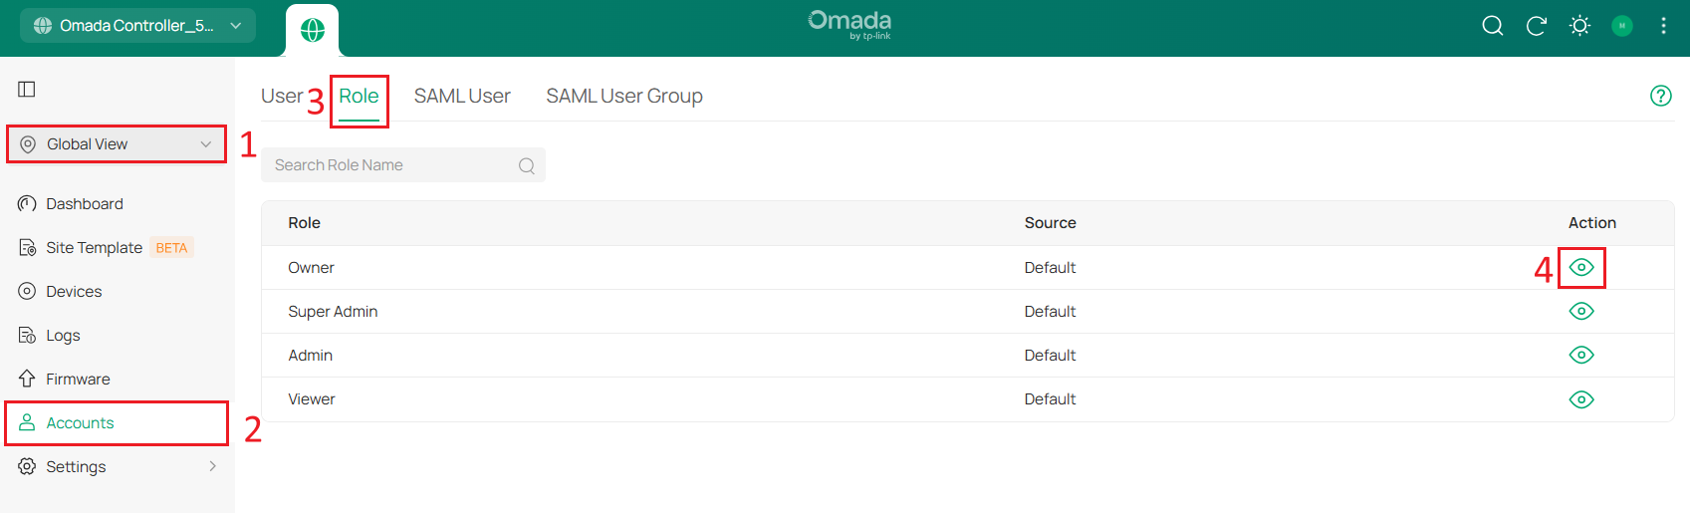
Task: Select the Viewer role name
Action: [x=311, y=399]
